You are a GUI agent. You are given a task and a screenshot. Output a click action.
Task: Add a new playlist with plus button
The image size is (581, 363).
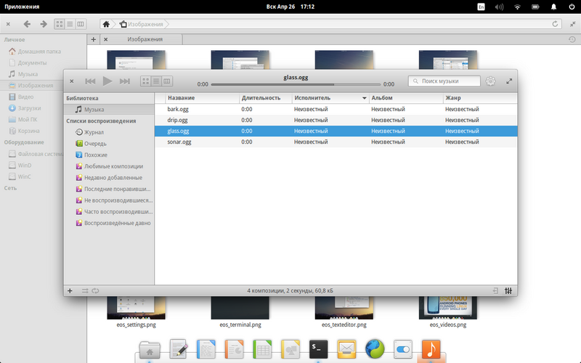point(70,291)
